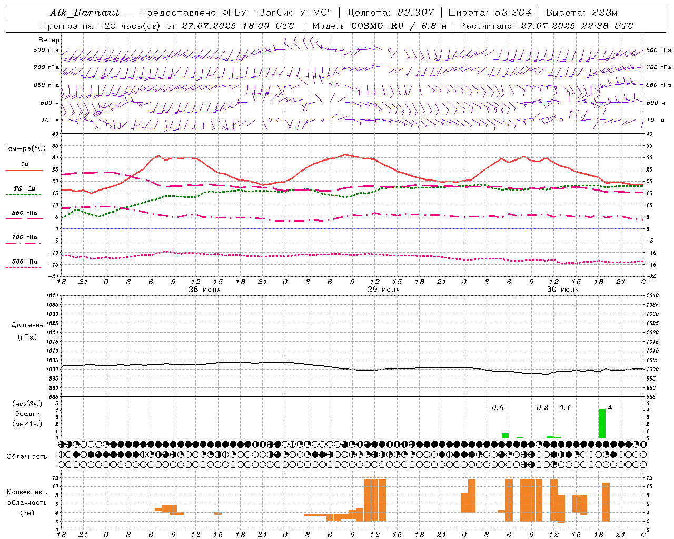Image resolution: width=674 pixels, height=539 pixels.
Task: Click the 850 гПа temperature legend entry
Action: (x=25, y=213)
